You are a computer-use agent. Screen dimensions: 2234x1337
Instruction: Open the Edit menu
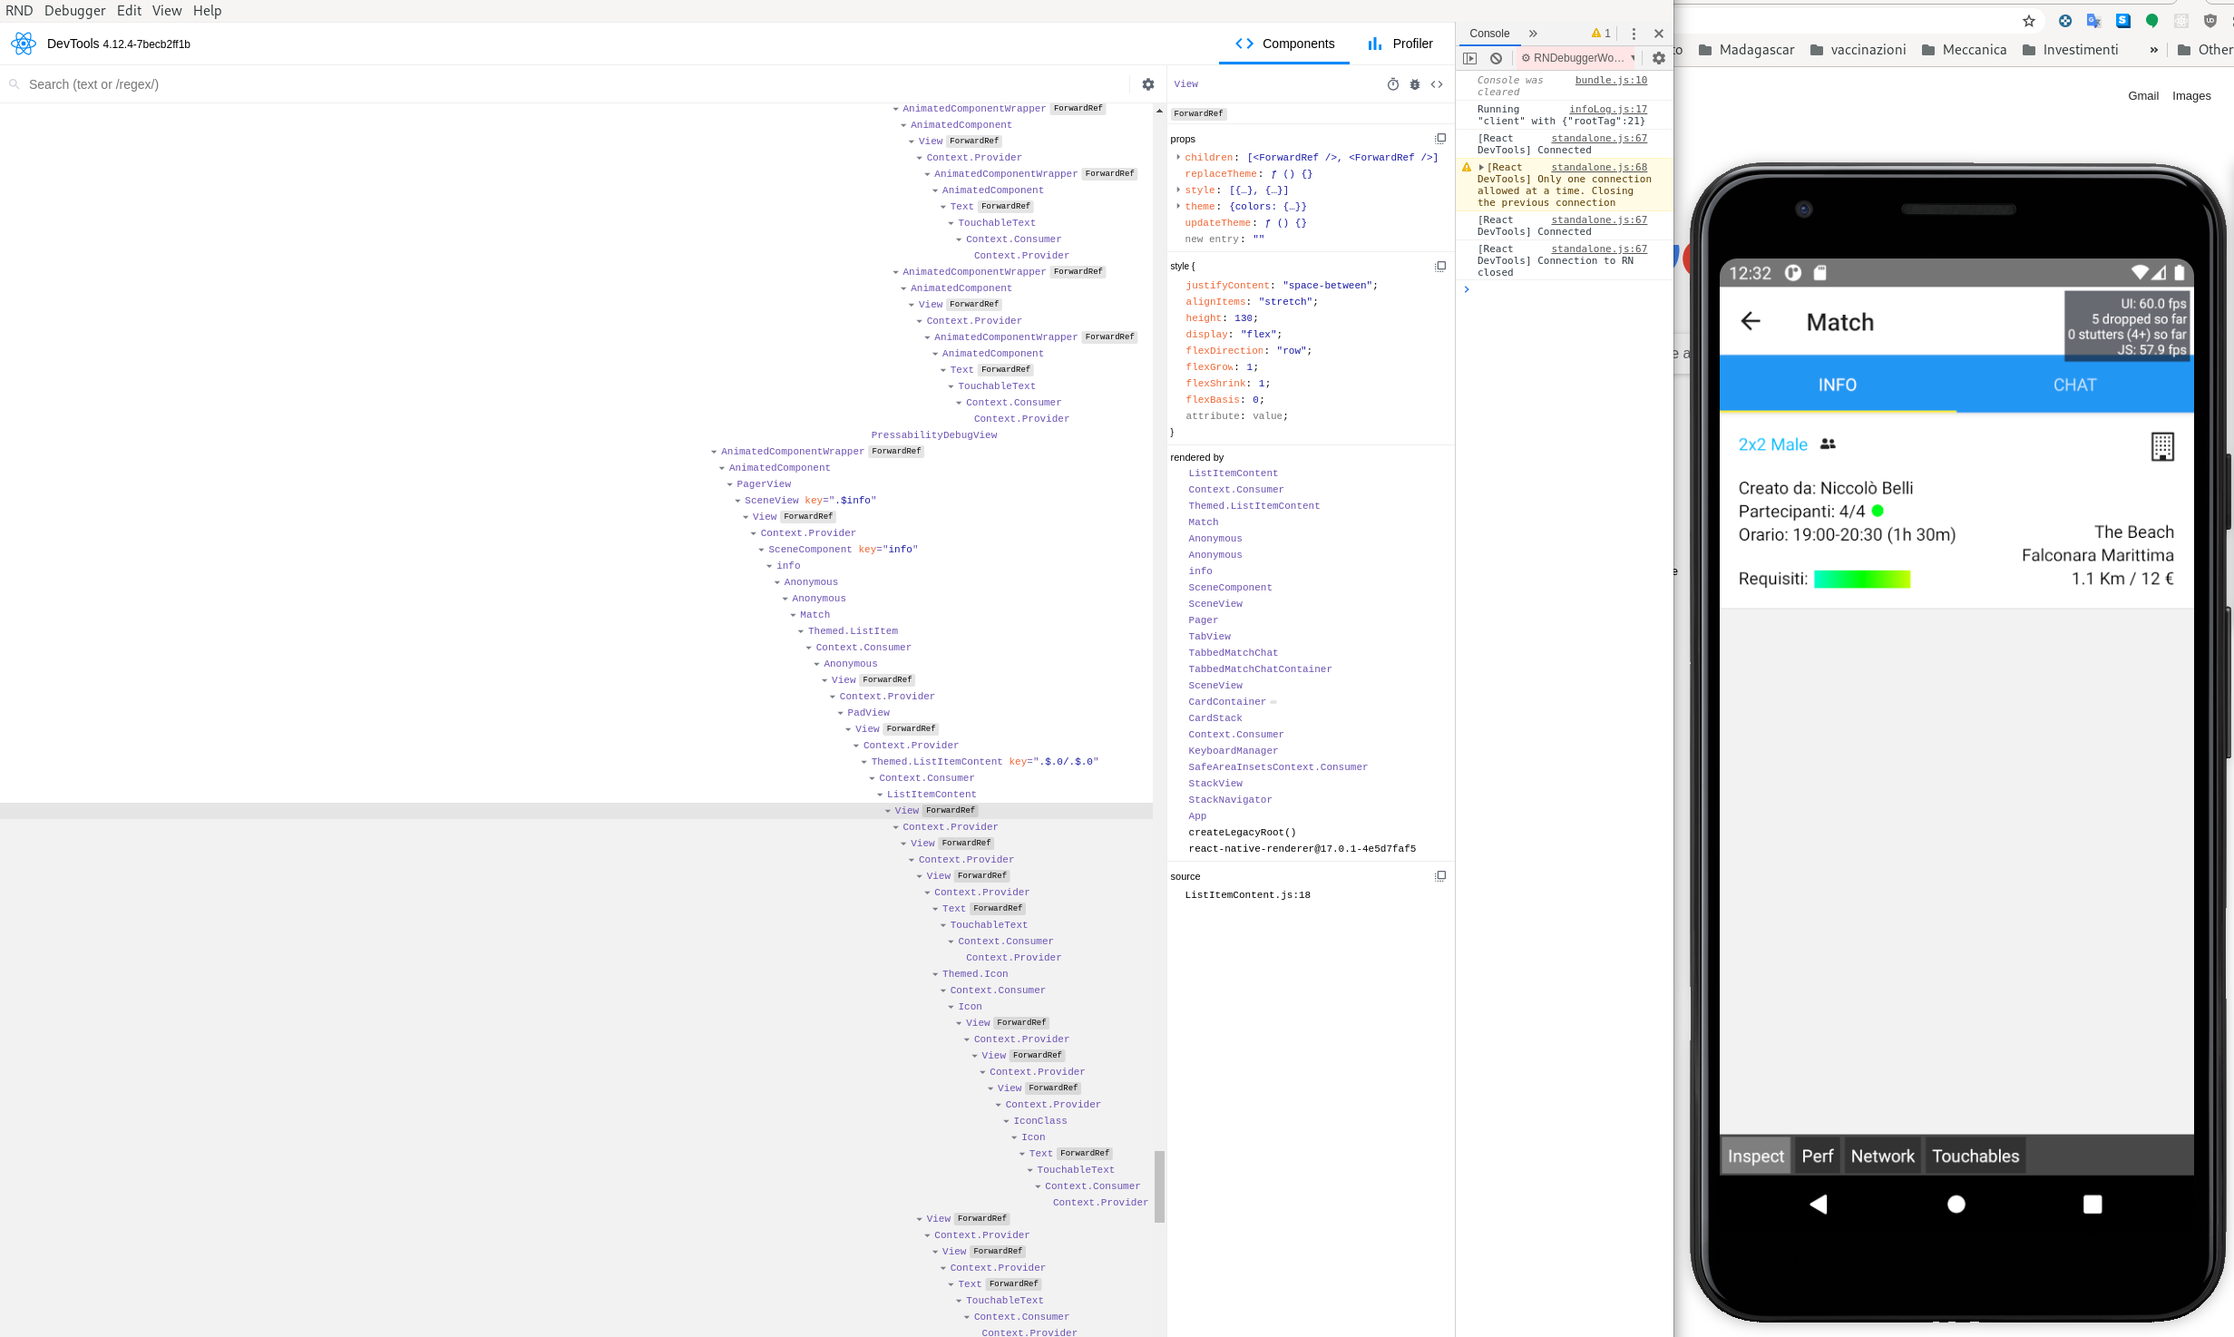click(129, 11)
